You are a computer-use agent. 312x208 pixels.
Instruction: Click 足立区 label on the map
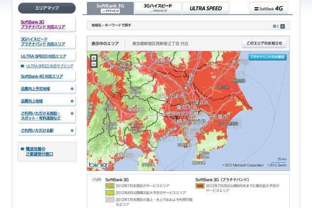201,102
